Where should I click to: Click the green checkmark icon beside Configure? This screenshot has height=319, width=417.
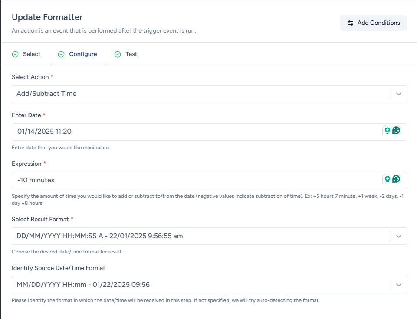(61, 54)
